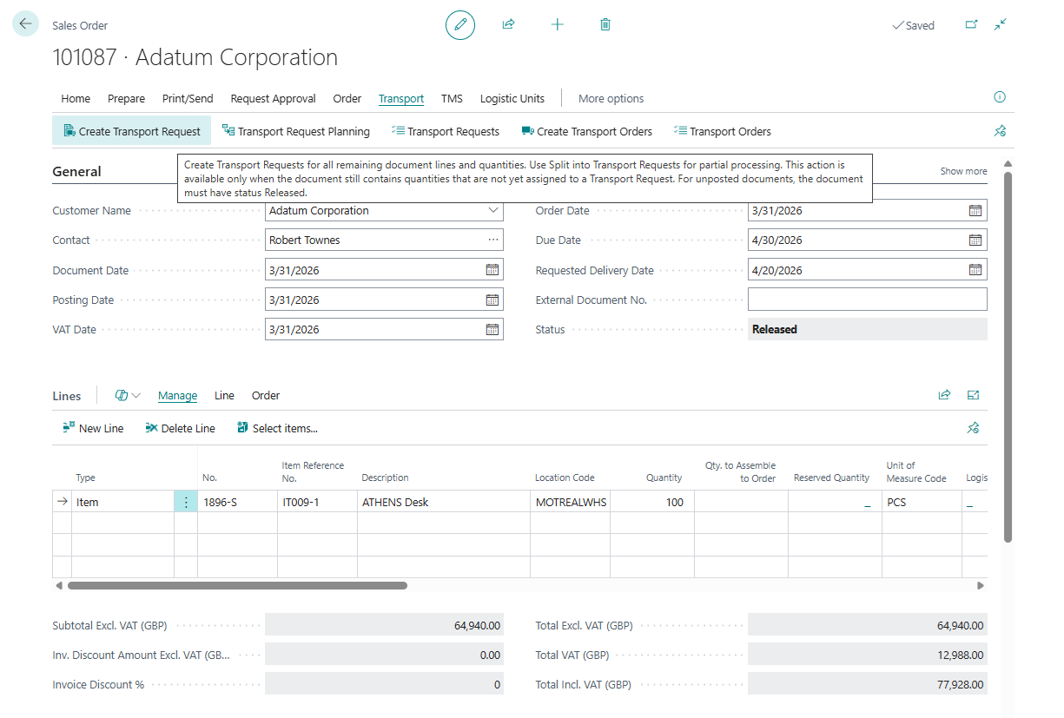Pin the Transport action bar
Image resolution: width=1064 pixels, height=718 pixels.
pyautogui.click(x=1000, y=128)
